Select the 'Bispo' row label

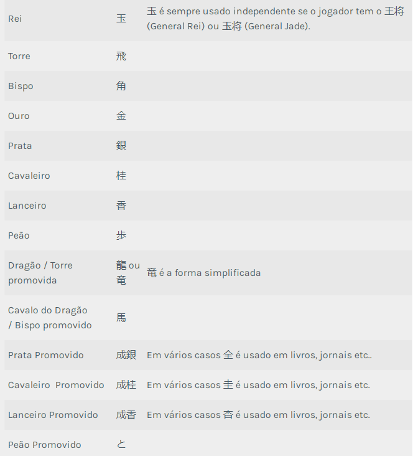[21, 86]
